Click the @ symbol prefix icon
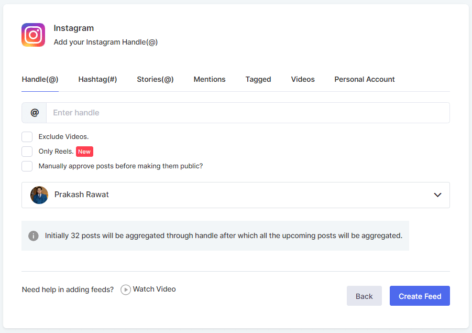 [35, 113]
